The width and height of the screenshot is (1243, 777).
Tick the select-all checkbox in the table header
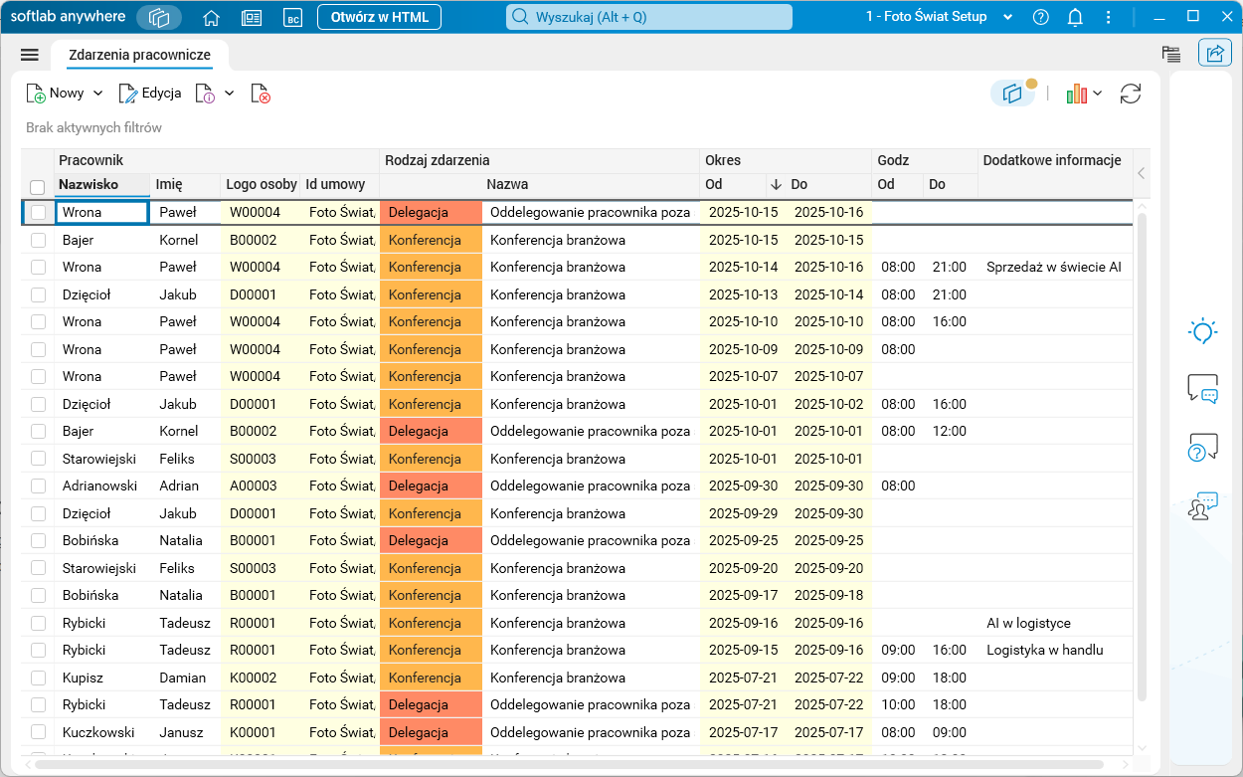(x=38, y=187)
